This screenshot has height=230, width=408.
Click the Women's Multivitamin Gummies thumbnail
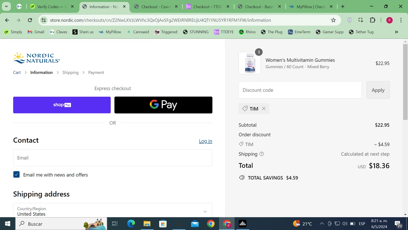[250, 63]
